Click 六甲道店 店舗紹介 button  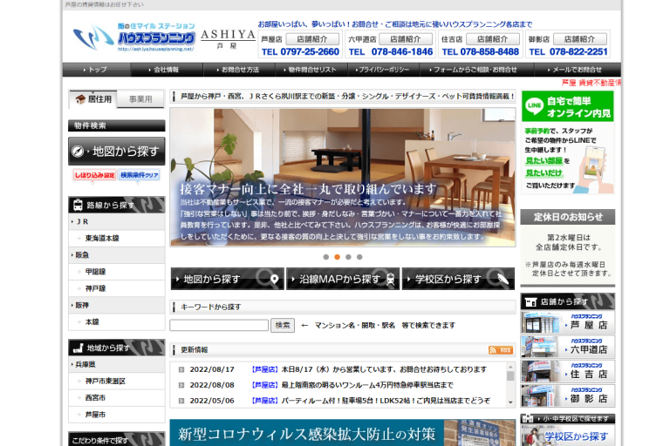pos(406,39)
